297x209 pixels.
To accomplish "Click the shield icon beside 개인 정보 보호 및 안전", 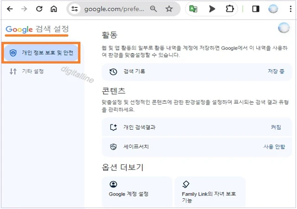I will [13, 53].
